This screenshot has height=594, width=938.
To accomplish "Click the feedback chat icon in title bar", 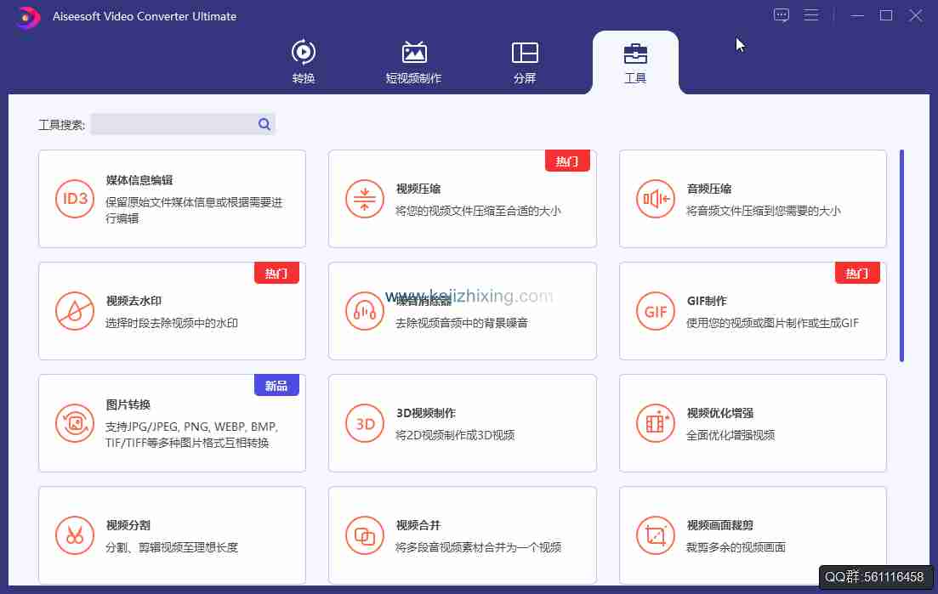I will coord(782,15).
